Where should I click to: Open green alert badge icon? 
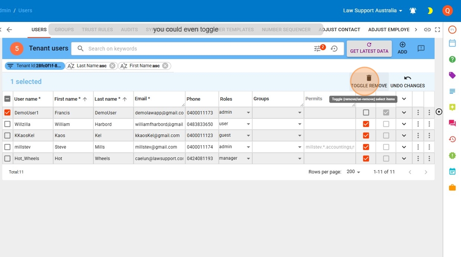coord(452,155)
